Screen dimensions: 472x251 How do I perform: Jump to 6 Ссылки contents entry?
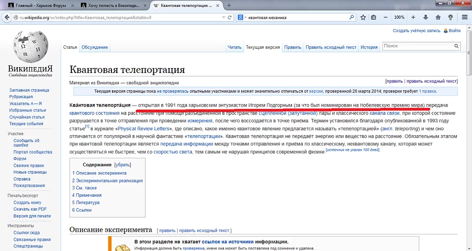coord(82,210)
